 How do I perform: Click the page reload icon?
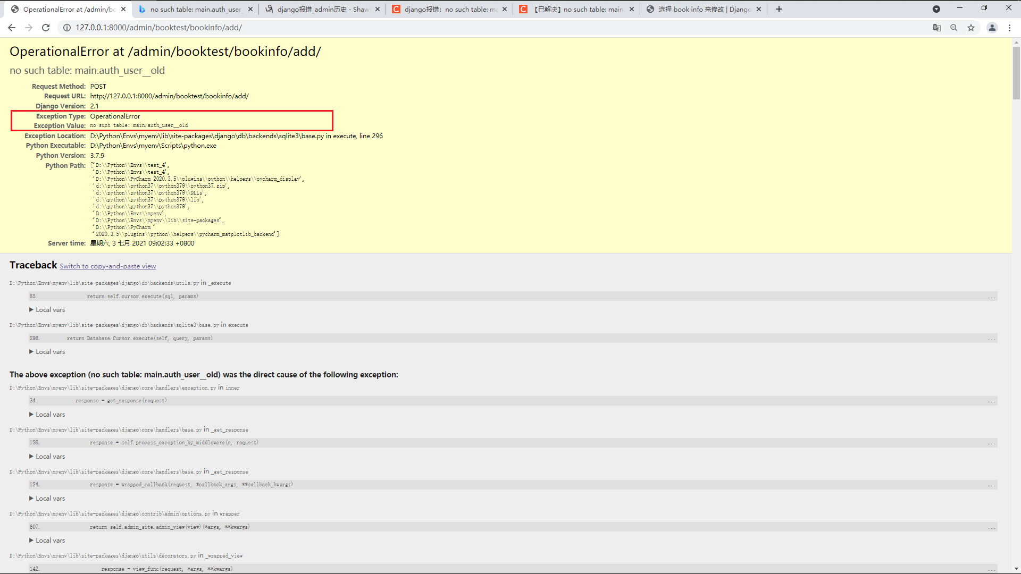coord(46,28)
